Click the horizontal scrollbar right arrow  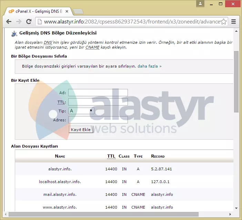click(x=230, y=214)
